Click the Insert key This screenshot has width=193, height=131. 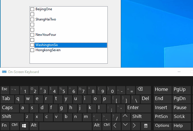[x=163, y=108]
